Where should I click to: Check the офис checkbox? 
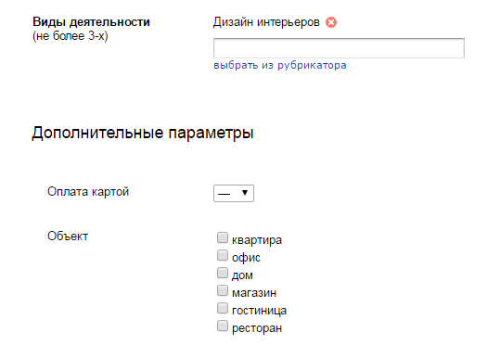point(223,256)
